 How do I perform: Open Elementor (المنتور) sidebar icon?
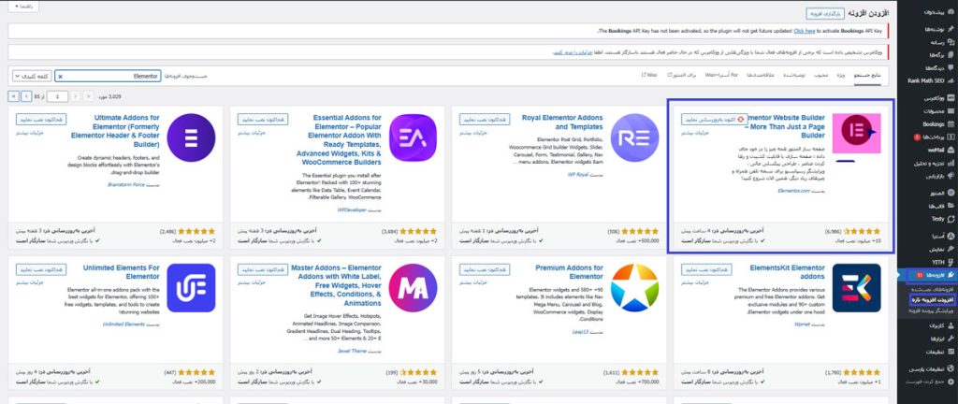click(951, 193)
